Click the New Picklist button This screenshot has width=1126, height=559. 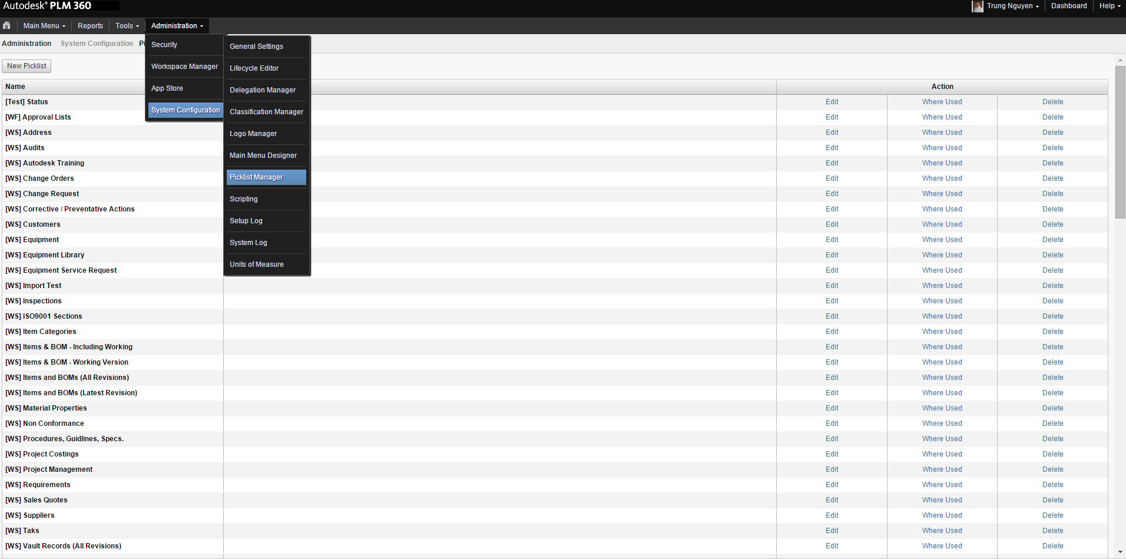[26, 65]
